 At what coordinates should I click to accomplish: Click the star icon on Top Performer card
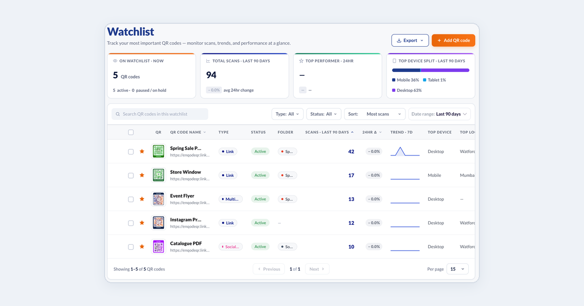(301, 61)
